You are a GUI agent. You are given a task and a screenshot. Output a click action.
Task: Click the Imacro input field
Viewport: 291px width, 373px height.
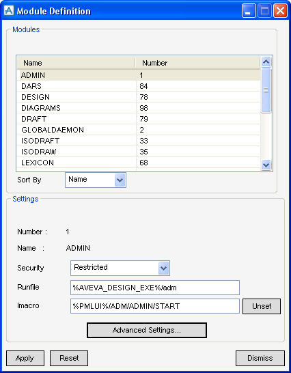[x=155, y=306]
